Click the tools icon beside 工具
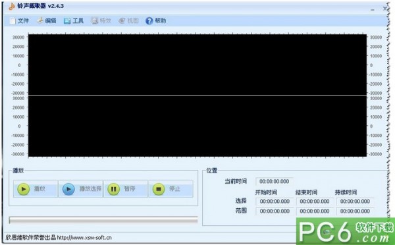This screenshot has height=245, width=395. click(x=67, y=21)
